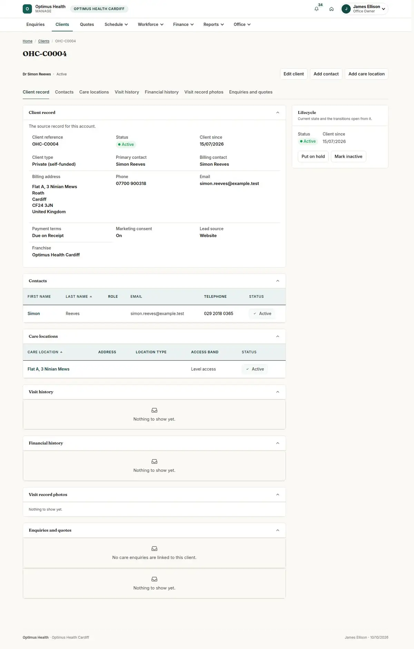This screenshot has width=414, height=649.
Task: Switch to Visit record photos tab
Action: click(x=204, y=92)
